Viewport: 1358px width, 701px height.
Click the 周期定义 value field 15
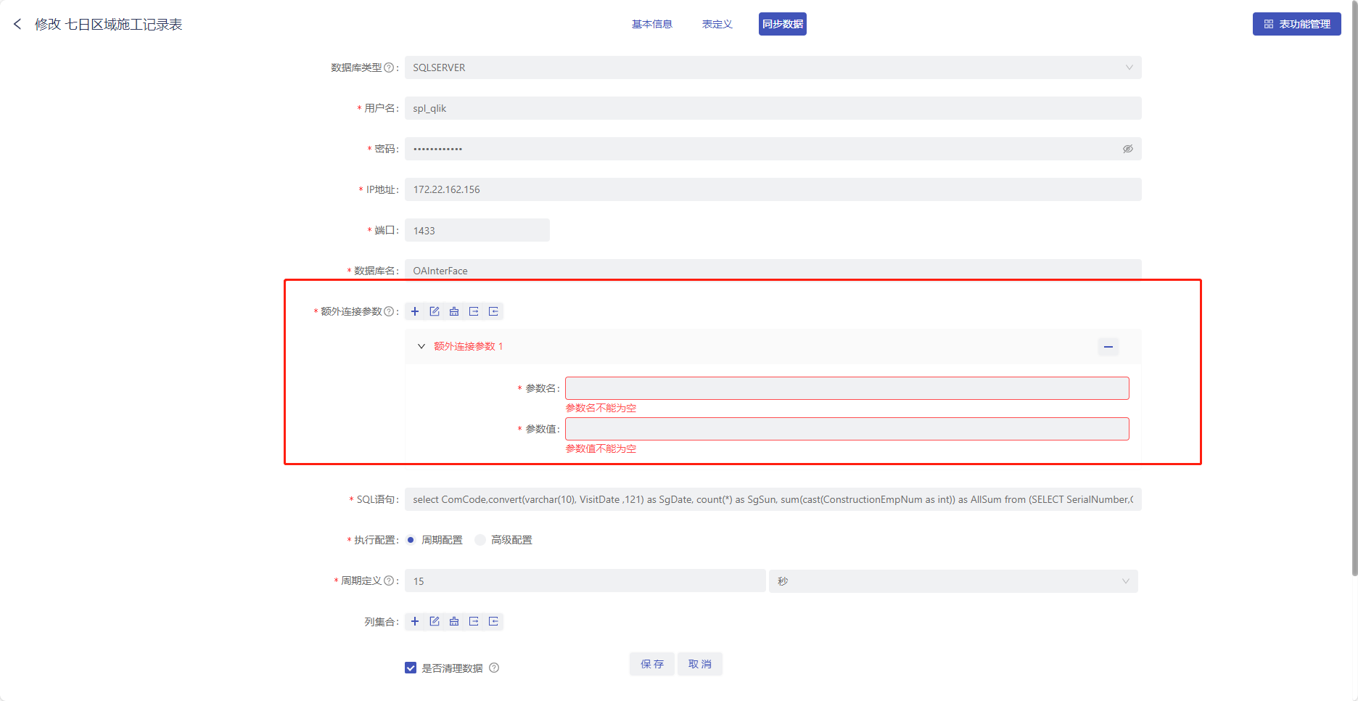click(585, 581)
